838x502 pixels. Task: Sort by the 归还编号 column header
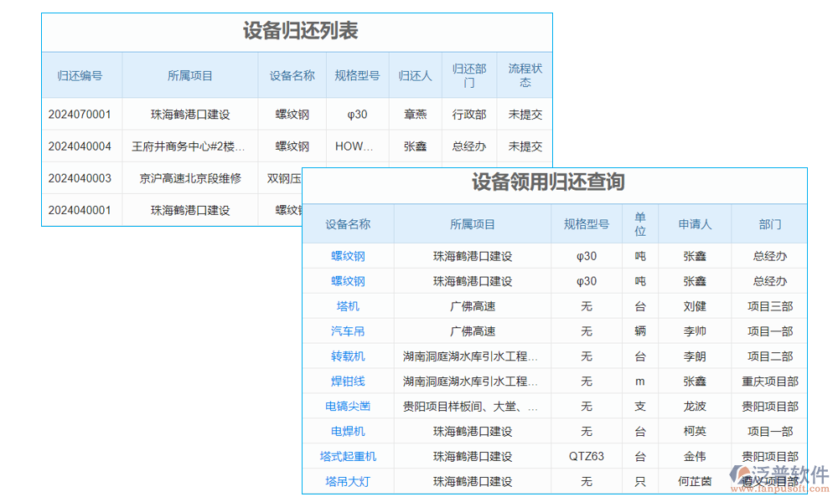81,75
